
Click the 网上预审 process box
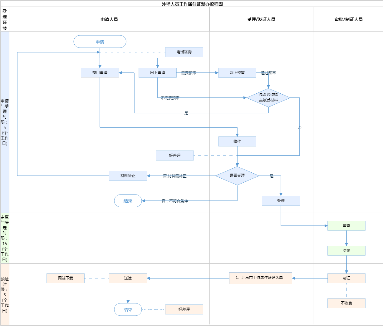pyautogui.click(x=237, y=73)
